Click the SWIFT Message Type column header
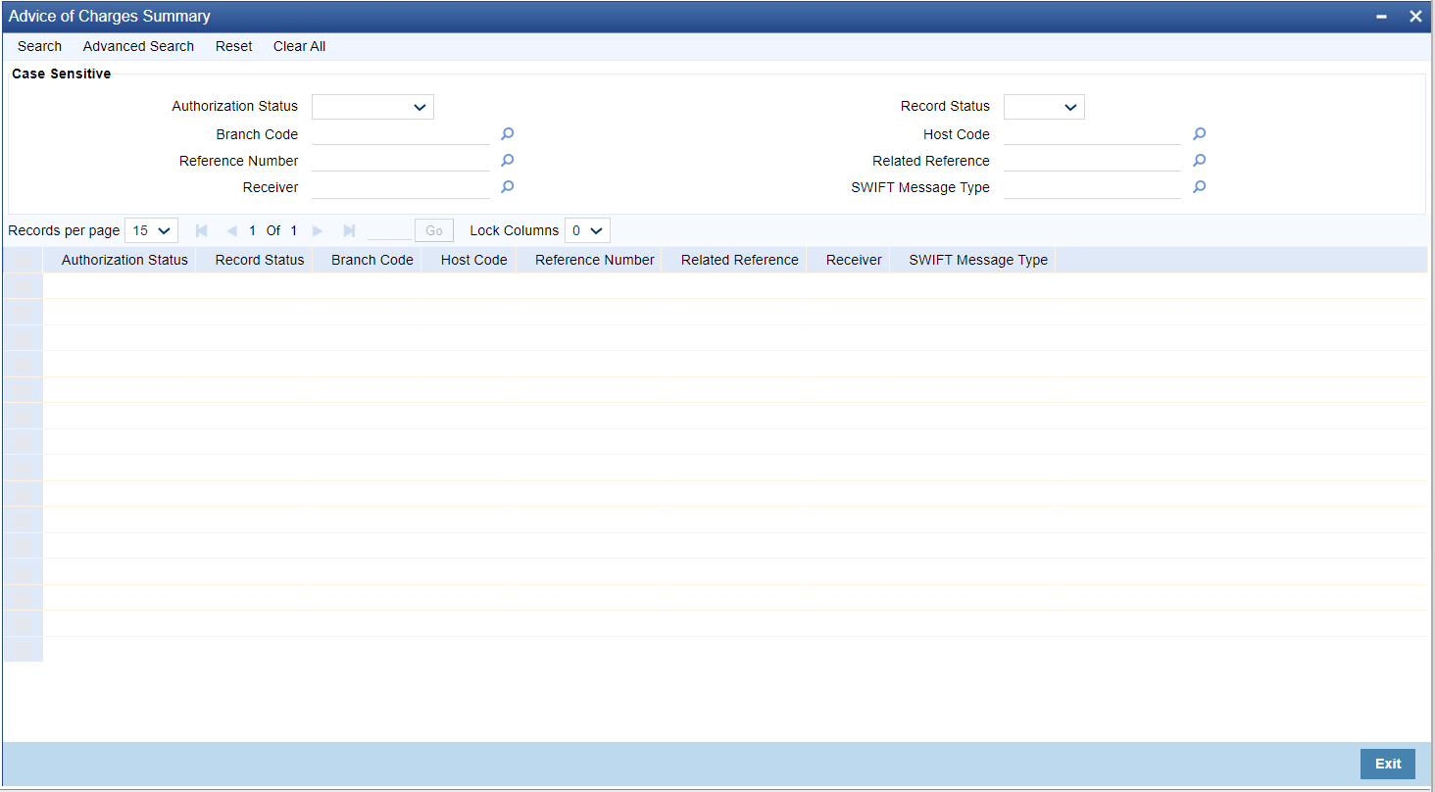This screenshot has height=792, width=1435. click(978, 260)
